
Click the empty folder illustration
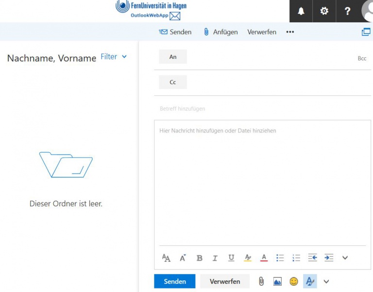click(66, 164)
